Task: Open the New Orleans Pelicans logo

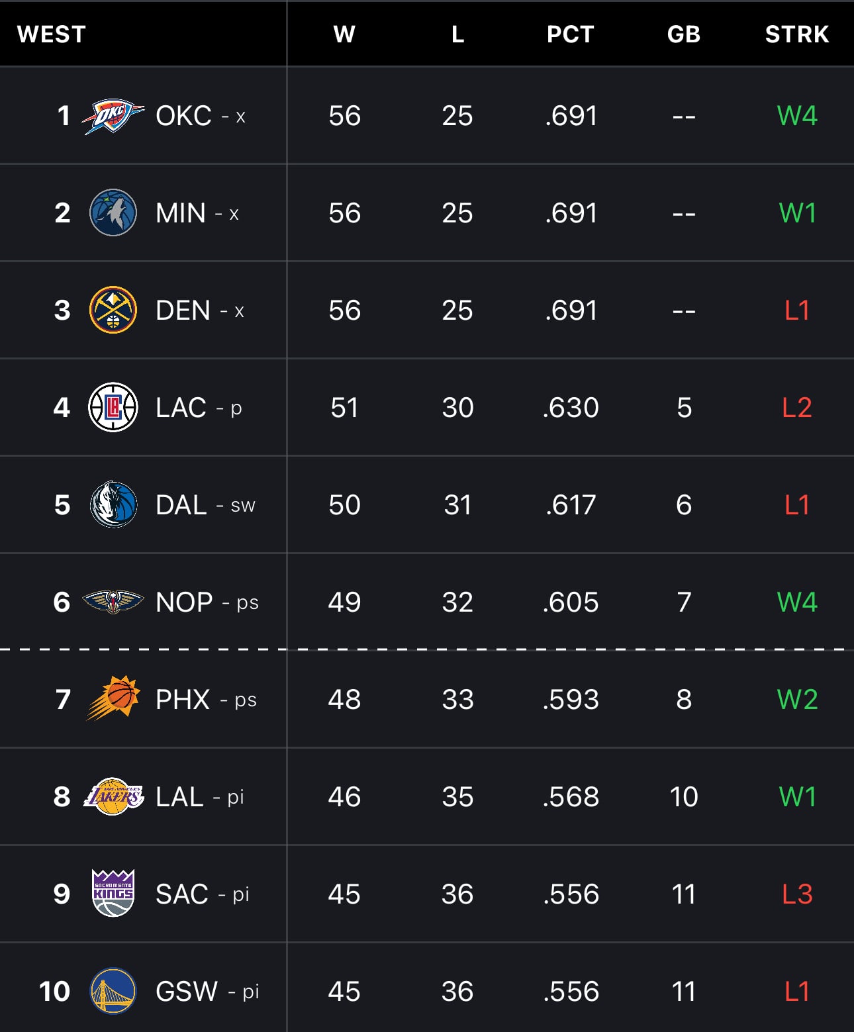Action: tap(113, 602)
